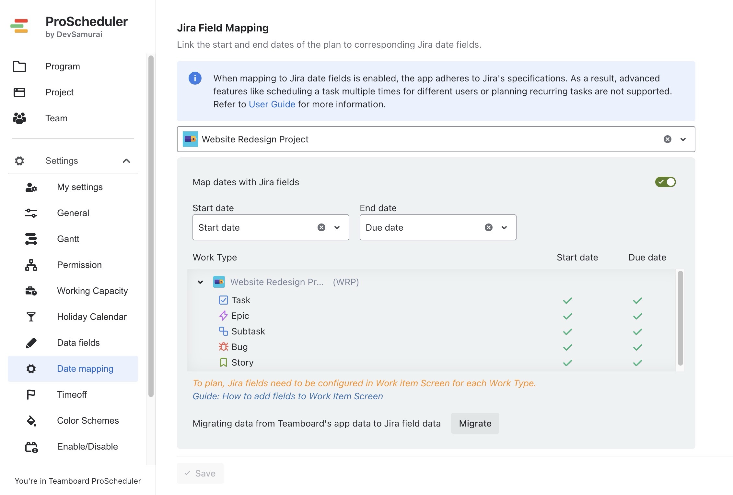Image resolution: width=733 pixels, height=495 pixels.
Task: Open Gantt settings via its icon
Action: point(31,239)
